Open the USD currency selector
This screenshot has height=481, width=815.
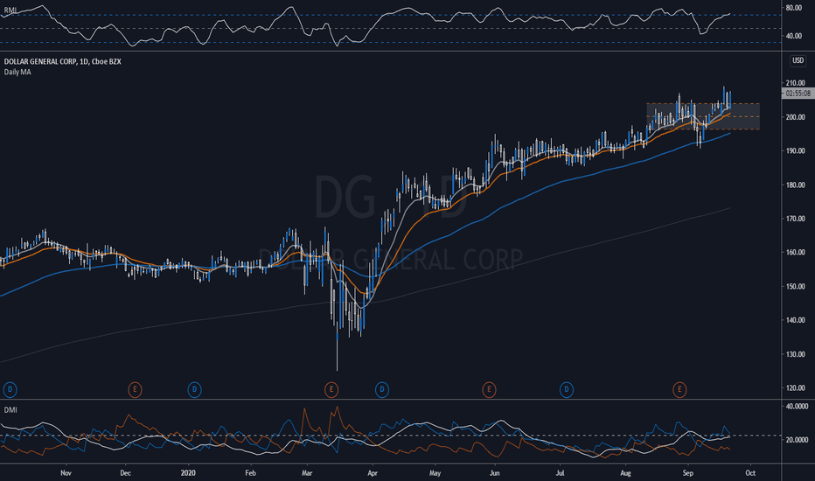[x=798, y=61]
